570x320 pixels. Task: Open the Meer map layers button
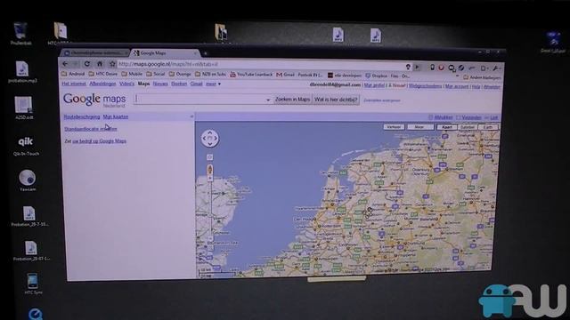tap(419, 127)
